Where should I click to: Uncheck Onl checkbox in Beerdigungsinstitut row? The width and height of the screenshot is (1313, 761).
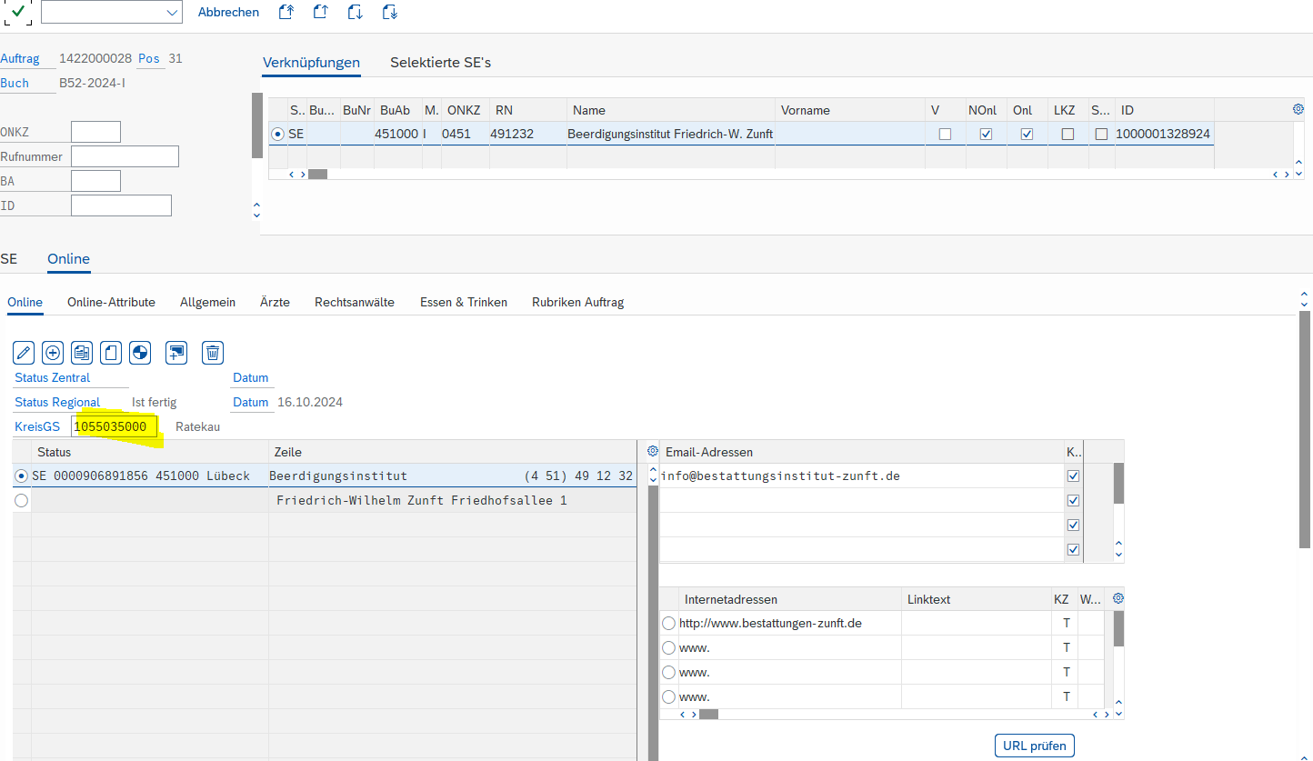1027,135
